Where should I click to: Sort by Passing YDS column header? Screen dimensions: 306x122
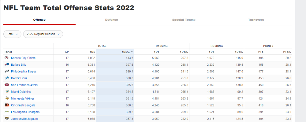click(x=156, y=52)
